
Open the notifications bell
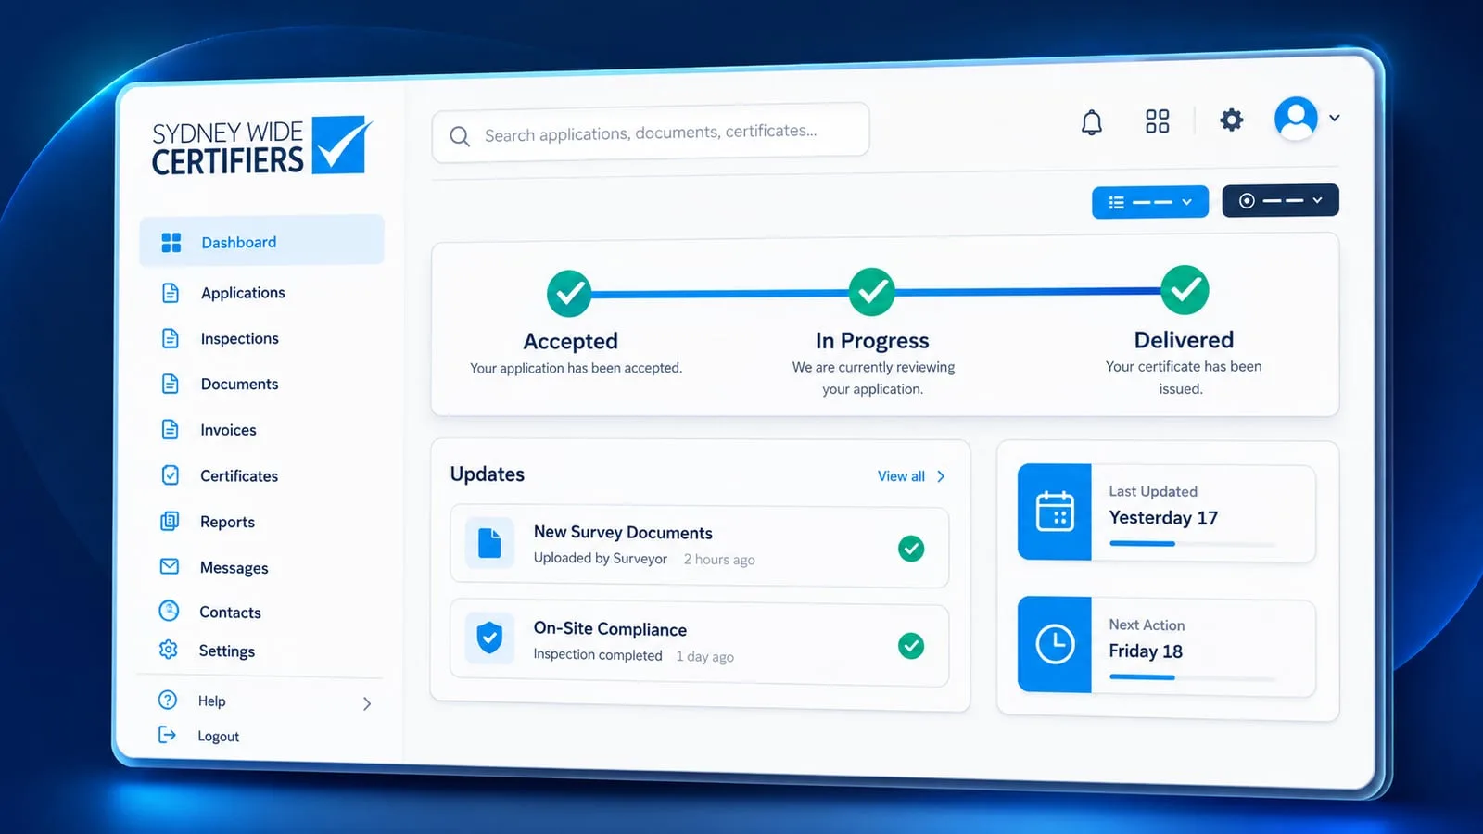point(1092,122)
